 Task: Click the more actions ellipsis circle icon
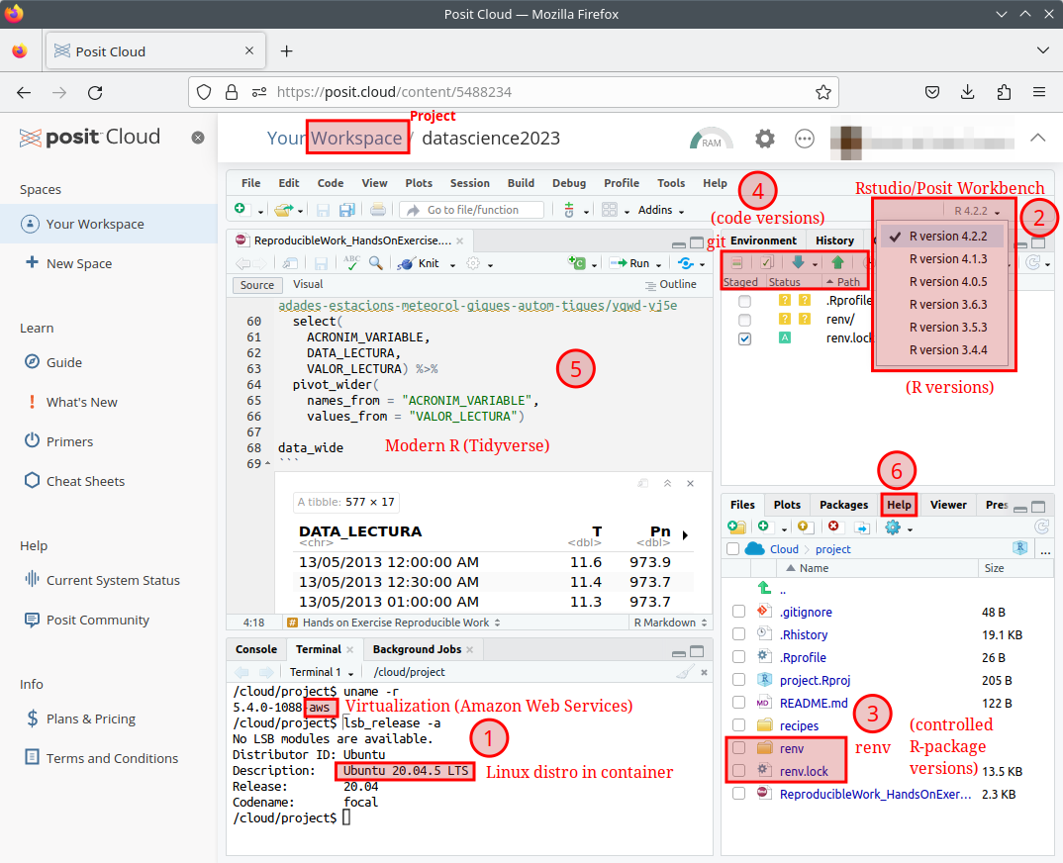coord(804,139)
